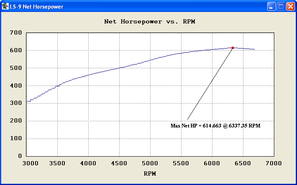The height and width of the screenshot is (185, 297).
Task: Click the 4000 x-axis tick label
Action: coord(88,163)
